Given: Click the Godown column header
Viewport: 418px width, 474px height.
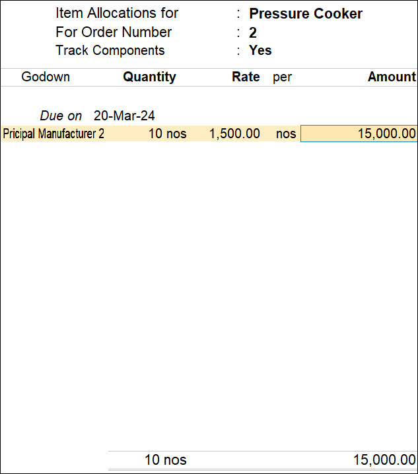Looking at the screenshot, I should tap(46, 77).
